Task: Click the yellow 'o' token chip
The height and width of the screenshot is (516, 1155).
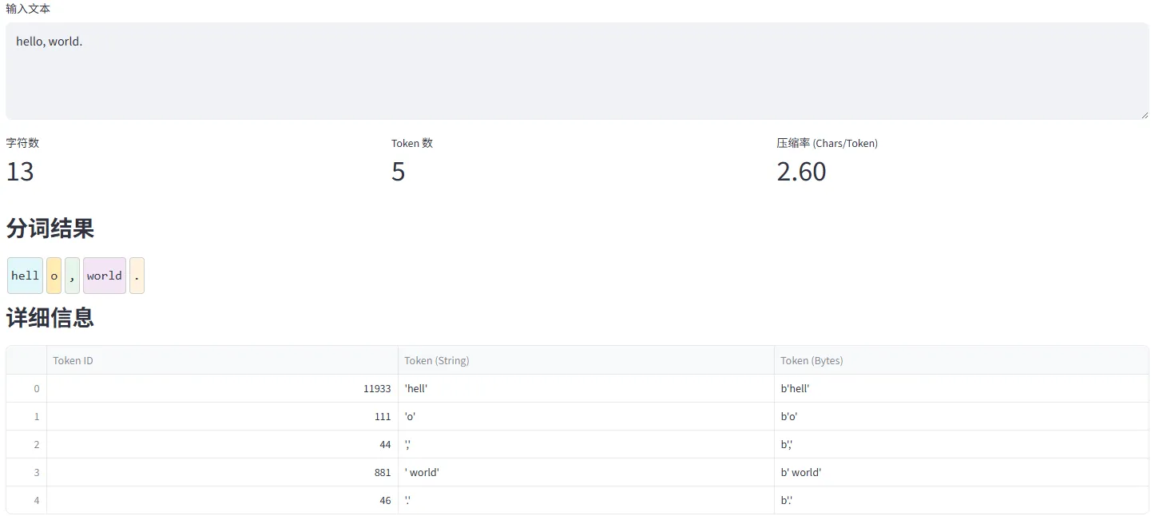Action: coord(54,276)
